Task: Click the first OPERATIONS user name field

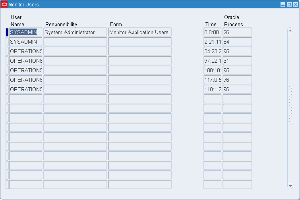Action: click(25, 51)
